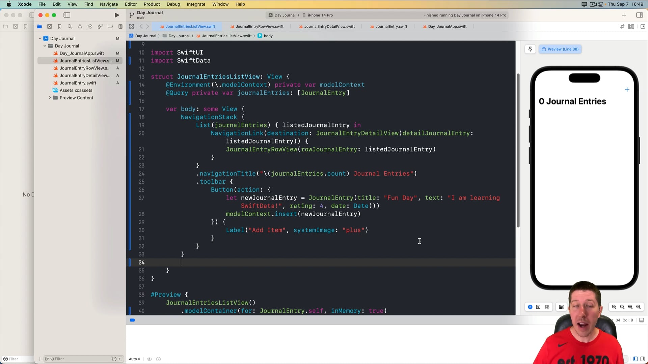This screenshot has height=364, width=648.
Task: Open Auto variables scope popup
Action: [134, 359]
